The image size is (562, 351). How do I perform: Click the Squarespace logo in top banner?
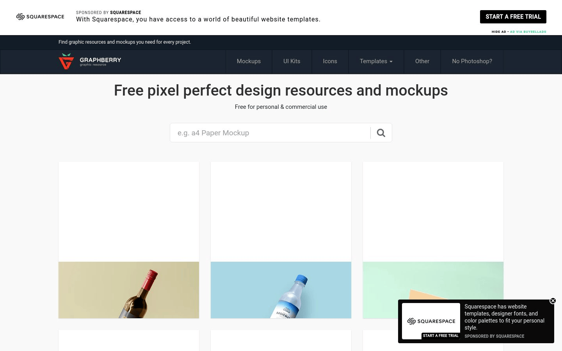[x=40, y=17]
